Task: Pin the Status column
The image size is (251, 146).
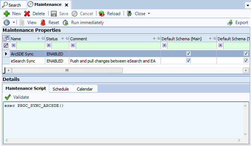Action: tap(67, 38)
